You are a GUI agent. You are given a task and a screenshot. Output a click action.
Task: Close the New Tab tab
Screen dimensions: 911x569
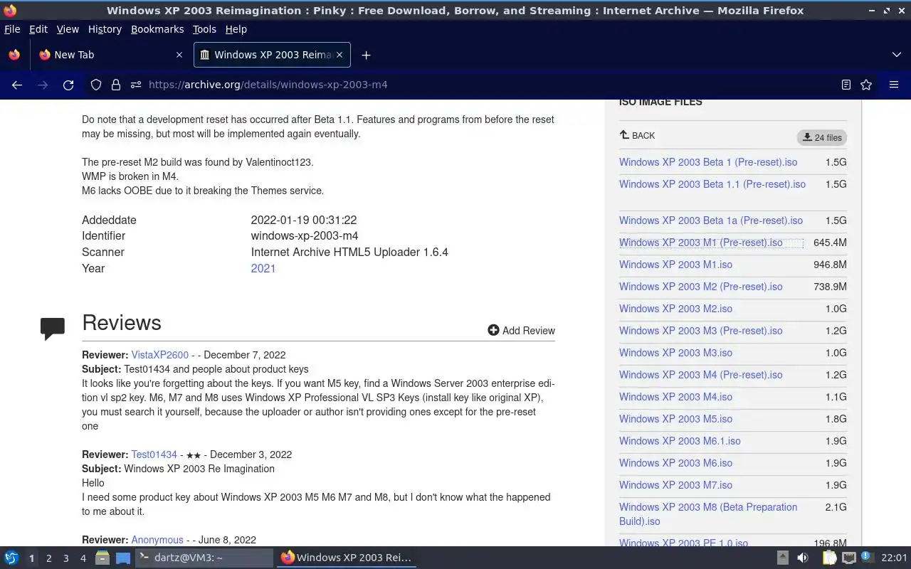pos(179,55)
